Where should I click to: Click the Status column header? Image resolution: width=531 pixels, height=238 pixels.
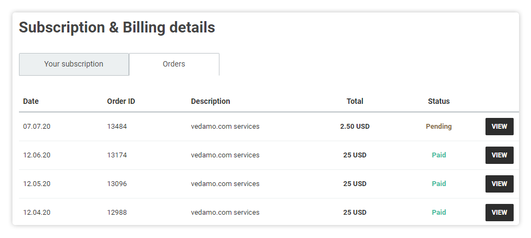point(439,102)
